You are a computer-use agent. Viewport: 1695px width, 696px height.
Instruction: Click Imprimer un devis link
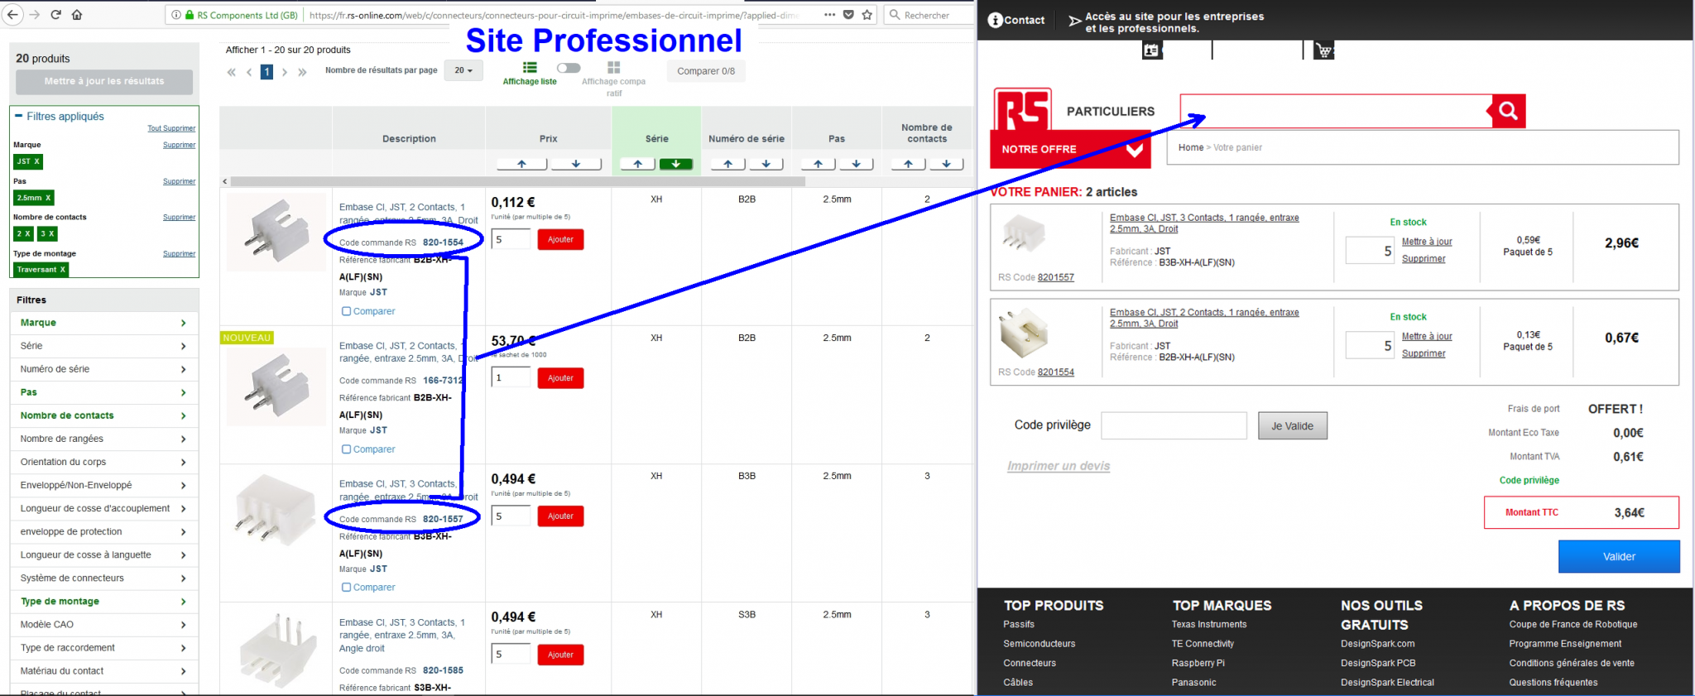point(1059,466)
